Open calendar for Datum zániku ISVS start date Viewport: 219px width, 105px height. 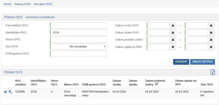[173, 33]
